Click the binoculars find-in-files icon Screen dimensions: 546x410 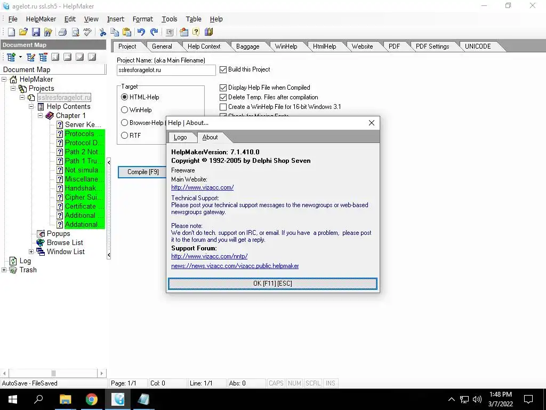(x=48, y=32)
